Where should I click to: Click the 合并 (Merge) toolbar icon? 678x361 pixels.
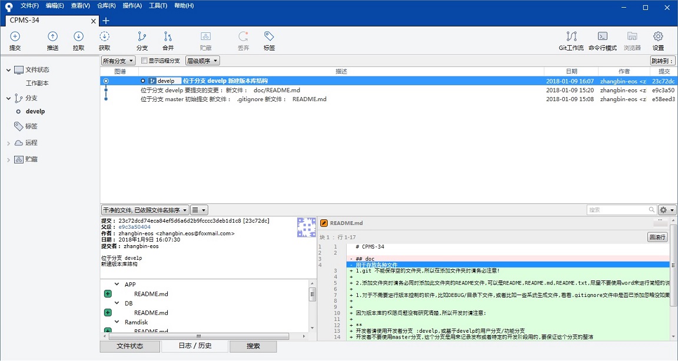click(x=168, y=41)
